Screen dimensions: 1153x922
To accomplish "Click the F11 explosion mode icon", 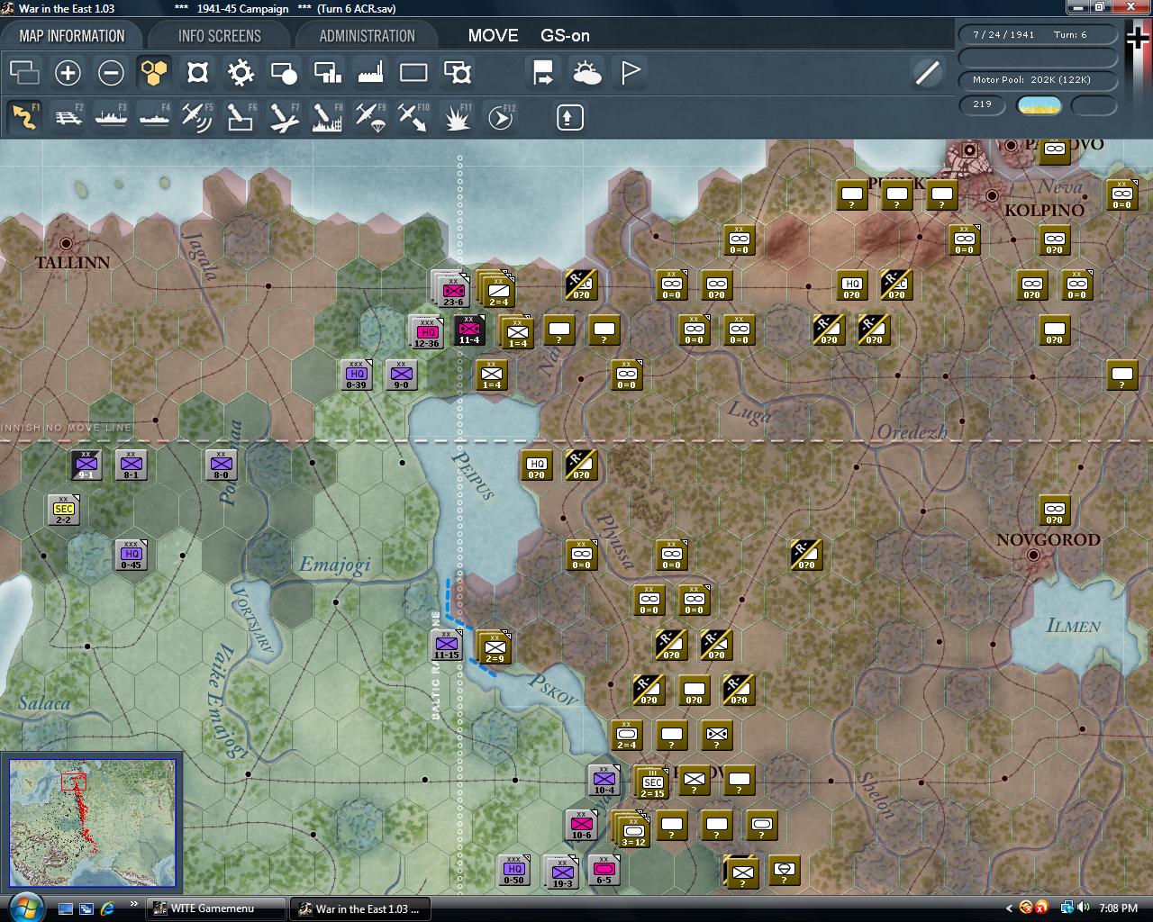I will click(x=458, y=117).
